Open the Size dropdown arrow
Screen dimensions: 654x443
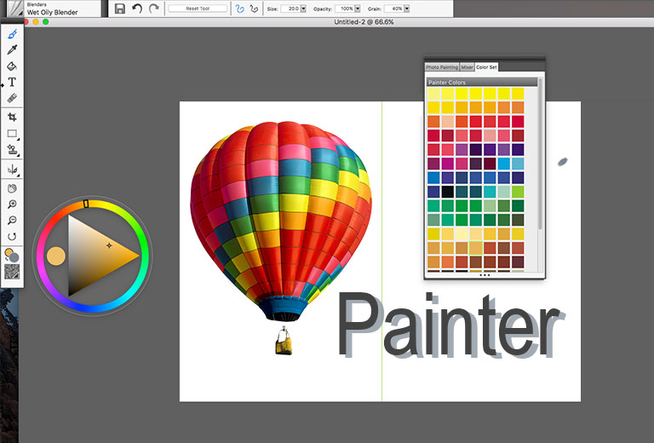303,9
